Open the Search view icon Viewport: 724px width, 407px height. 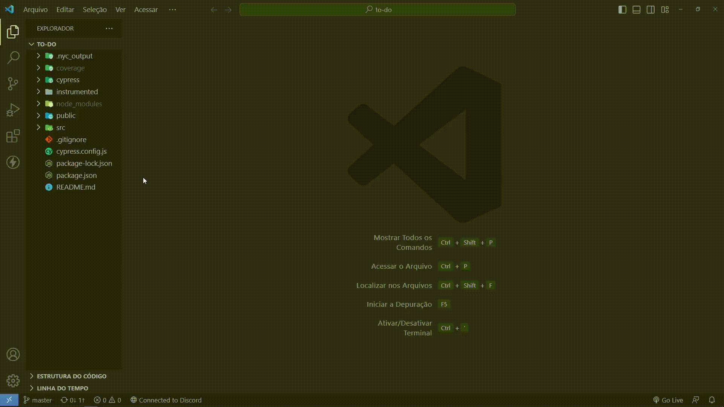13,58
